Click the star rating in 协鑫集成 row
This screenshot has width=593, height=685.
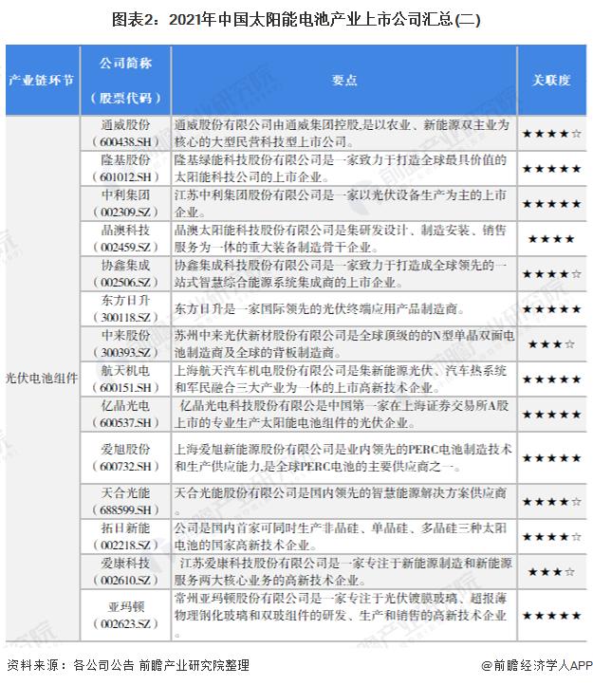[x=552, y=274]
